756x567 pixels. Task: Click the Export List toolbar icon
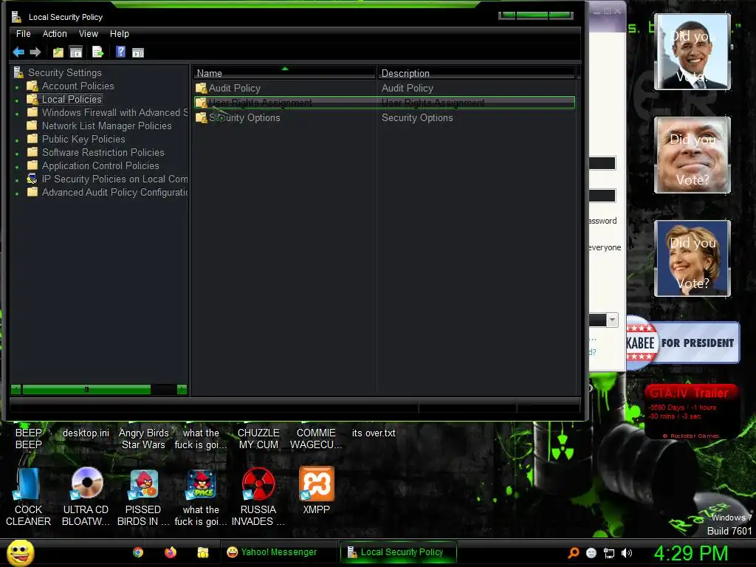coord(98,52)
